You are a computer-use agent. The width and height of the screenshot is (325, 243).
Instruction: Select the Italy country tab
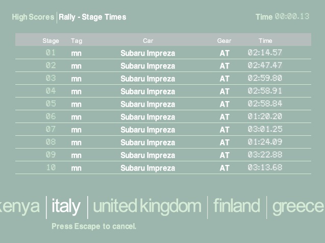click(66, 206)
